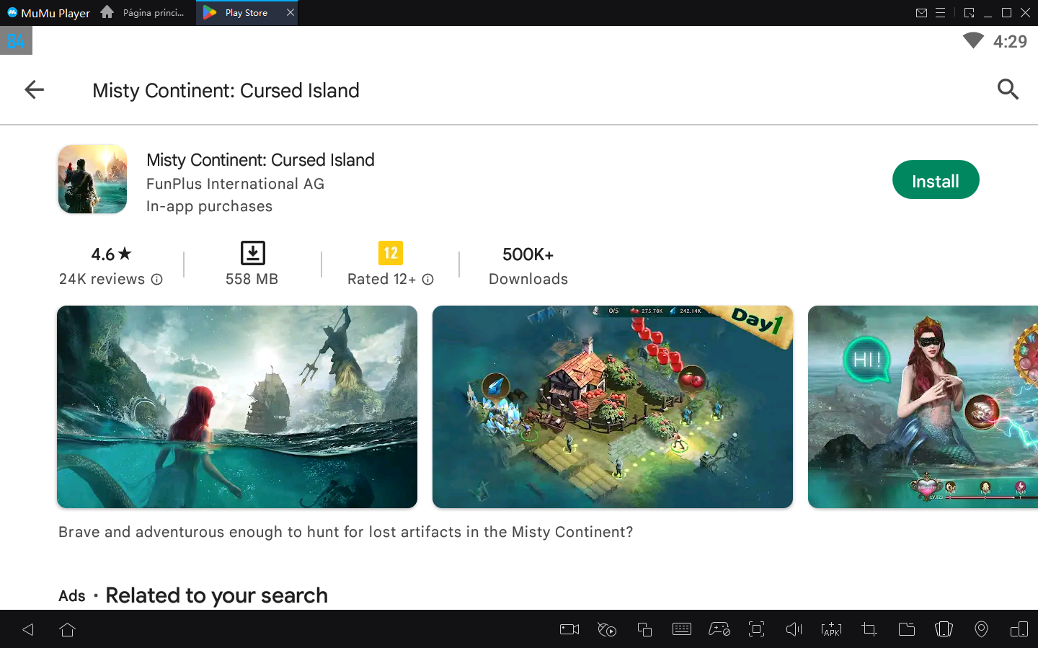Tap the 500K+ downloads count
Screen dimensions: 1038x648
point(528,254)
